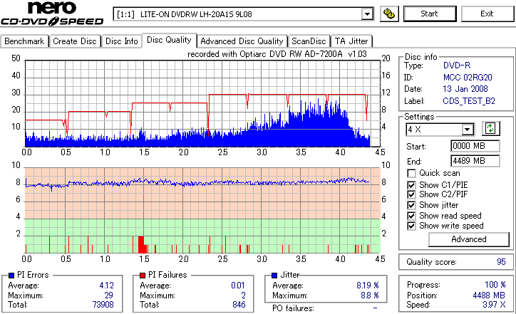Click the blue Jitter legend square
The width and height of the screenshot is (516, 314).
(274, 276)
